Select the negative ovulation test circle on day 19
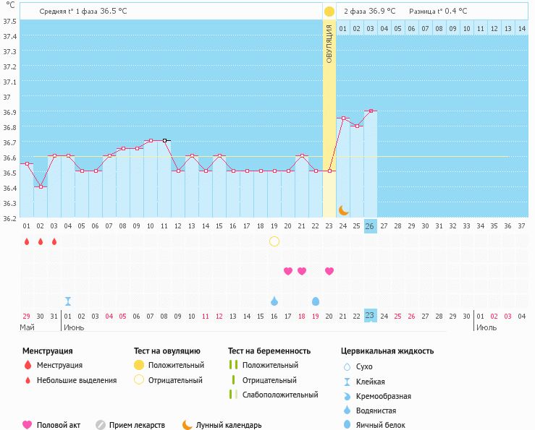This screenshot has height=430, width=535. coord(274,241)
